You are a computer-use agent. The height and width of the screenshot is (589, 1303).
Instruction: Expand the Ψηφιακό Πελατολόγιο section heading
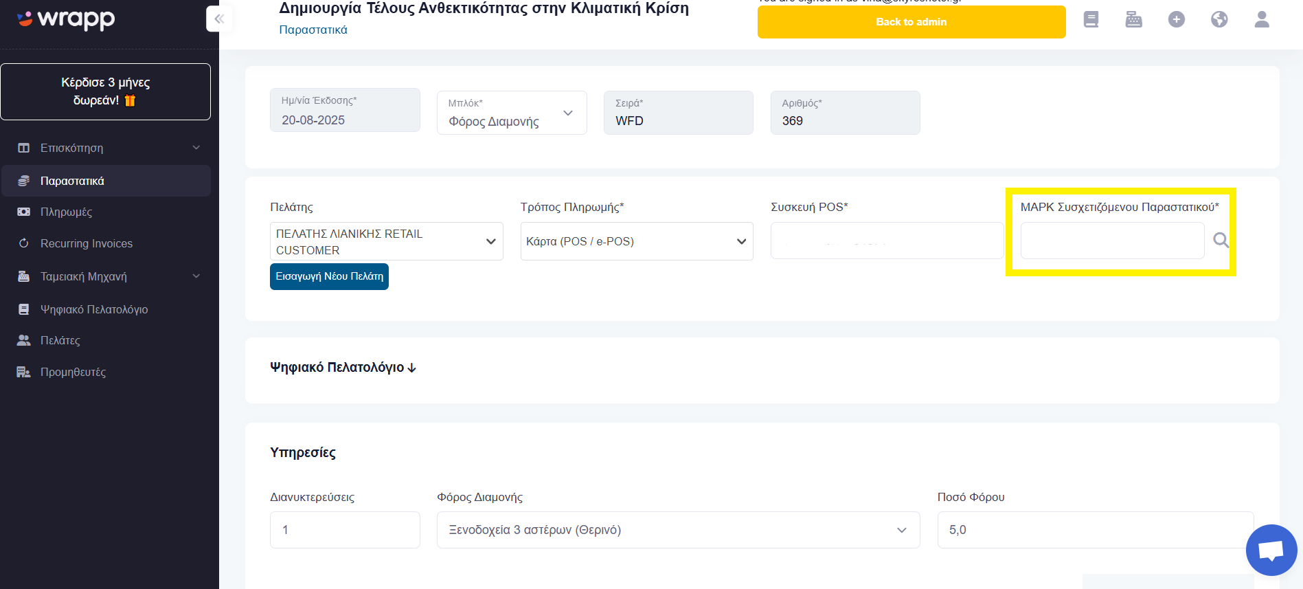(x=343, y=367)
